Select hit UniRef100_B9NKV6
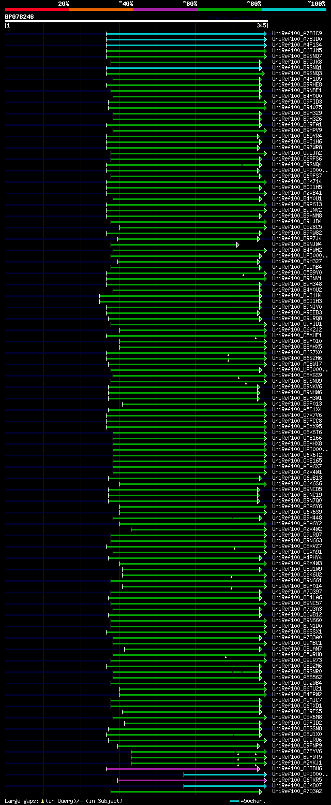Screen dimensions: 331x805 297,387
